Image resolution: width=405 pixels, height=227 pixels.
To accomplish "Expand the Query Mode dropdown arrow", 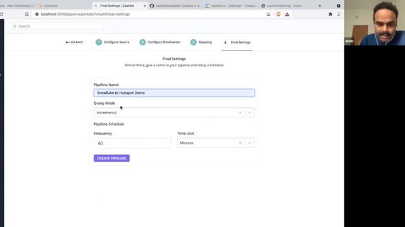I will [x=249, y=112].
